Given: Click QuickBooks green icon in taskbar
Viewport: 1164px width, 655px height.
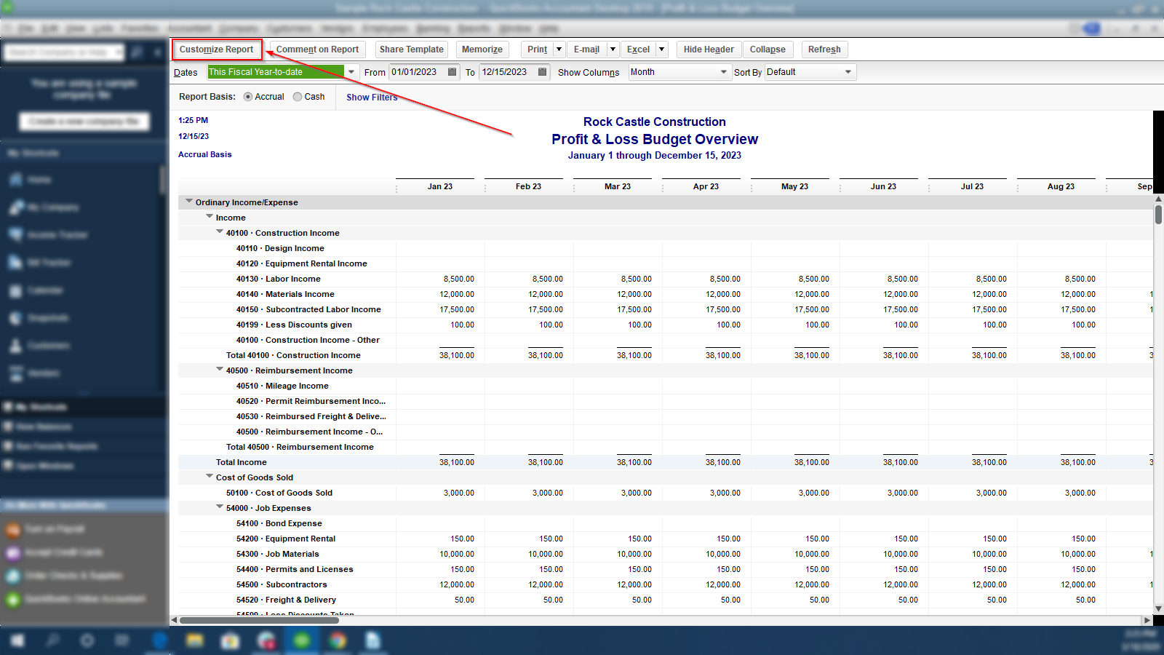Looking at the screenshot, I should point(302,640).
